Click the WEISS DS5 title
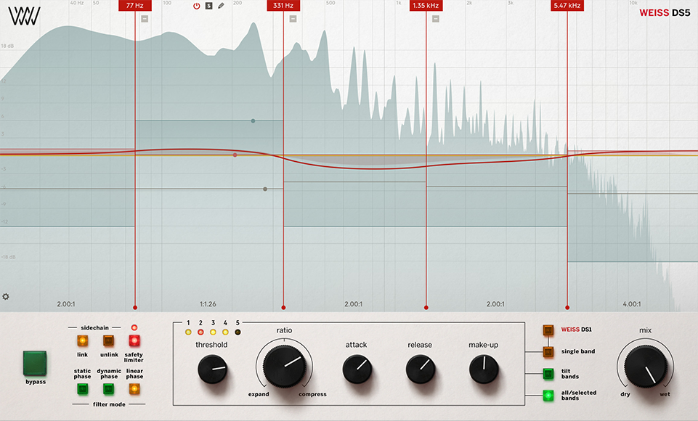 pos(665,12)
